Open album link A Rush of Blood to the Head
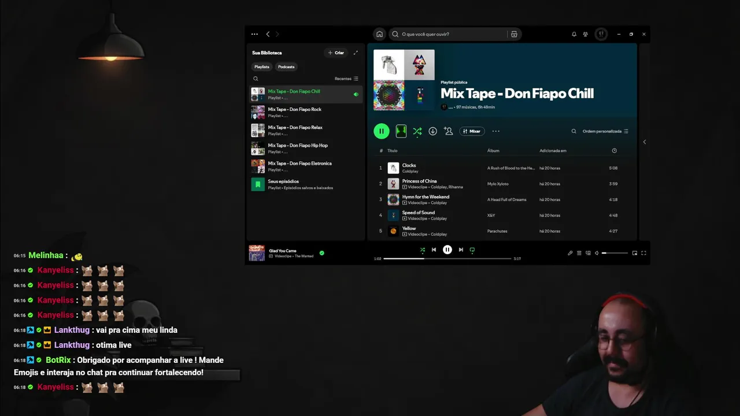 [x=511, y=168]
